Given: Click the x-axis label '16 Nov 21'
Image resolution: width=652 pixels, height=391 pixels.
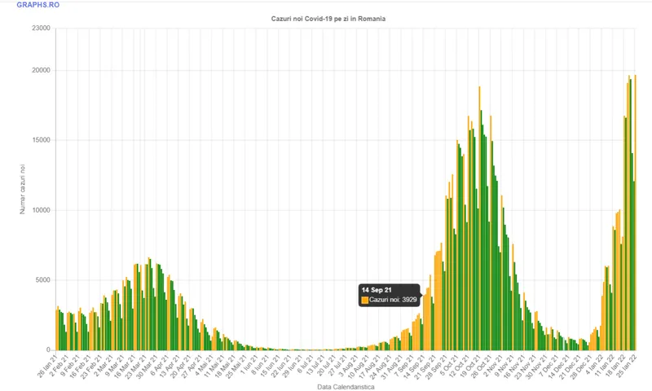Looking at the screenshot, I should click(x=516, y=366).
